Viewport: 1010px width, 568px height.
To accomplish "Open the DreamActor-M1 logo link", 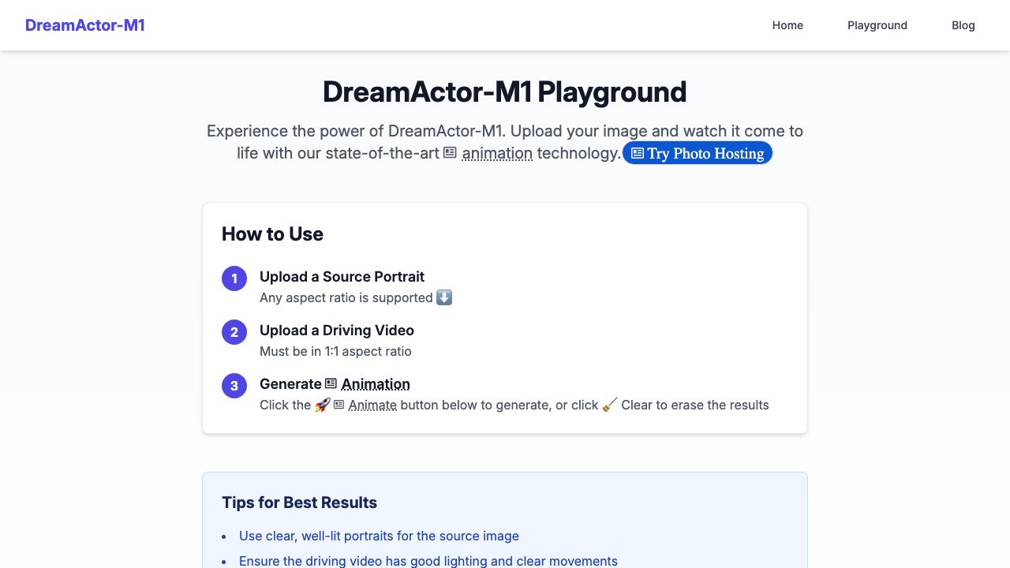I will click(x=85, y=25).
